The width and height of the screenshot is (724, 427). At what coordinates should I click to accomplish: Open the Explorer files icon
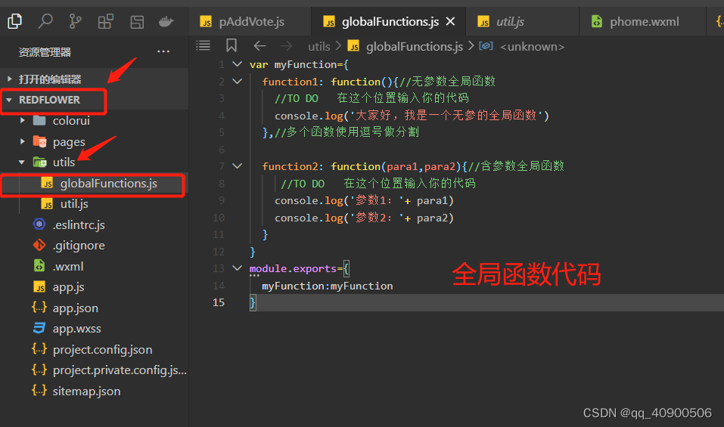14,21
